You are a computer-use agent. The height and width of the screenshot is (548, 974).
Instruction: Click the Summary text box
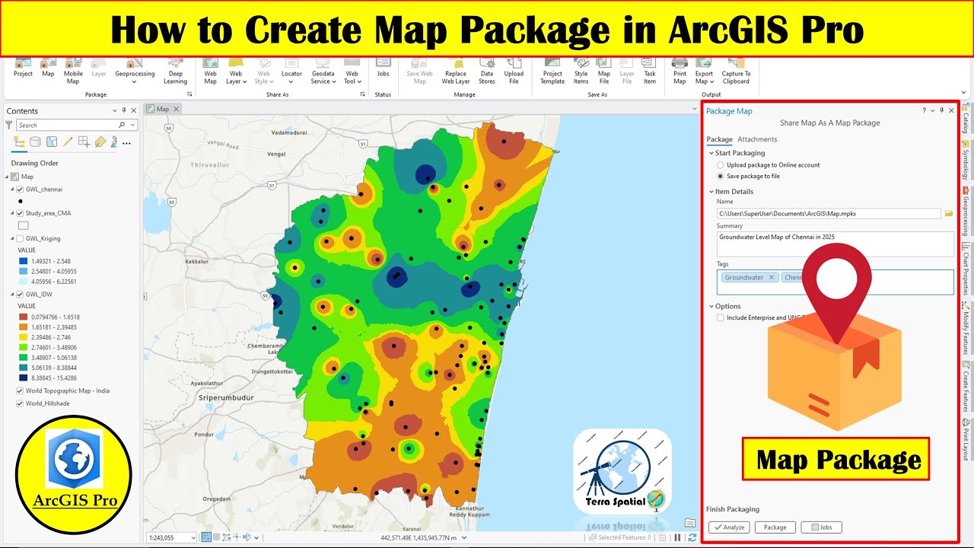pyautogui.click(x=835, y=244)
